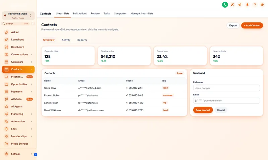
Task: Expand the Opportunities submenu chevron
Action: [31, 84]
